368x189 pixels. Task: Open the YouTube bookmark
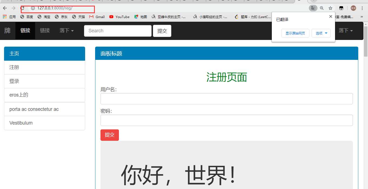[x=119, y=17]
